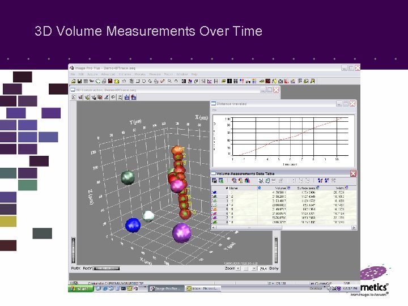Click the last blue-red icon in 3D Constructor toolbar
Screen dimensions: 408x306
[134, 97]
